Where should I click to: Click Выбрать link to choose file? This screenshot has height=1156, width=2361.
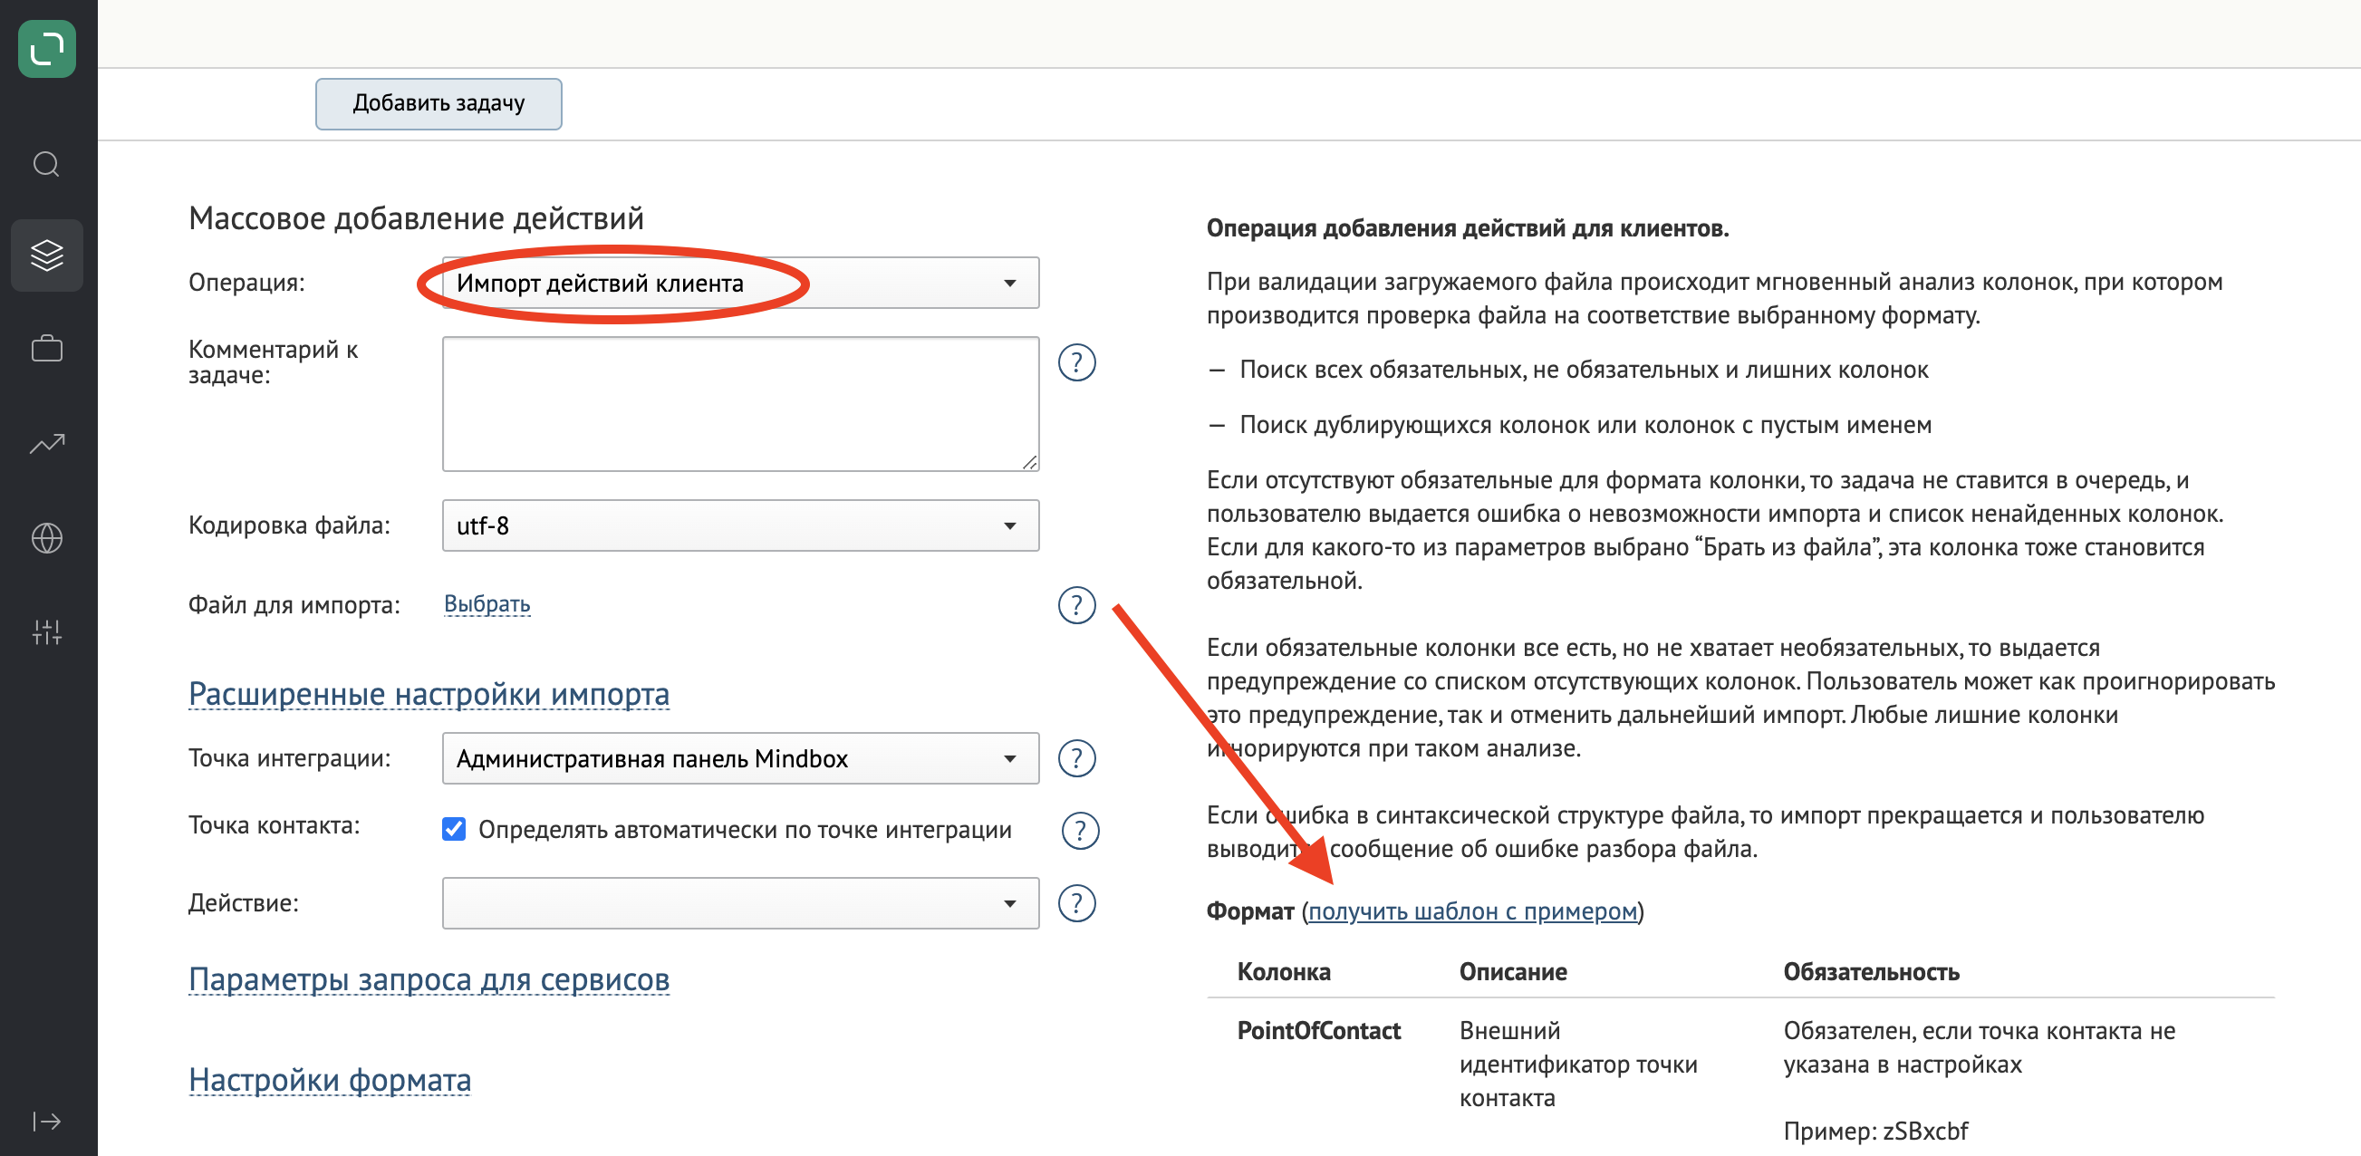487,604
